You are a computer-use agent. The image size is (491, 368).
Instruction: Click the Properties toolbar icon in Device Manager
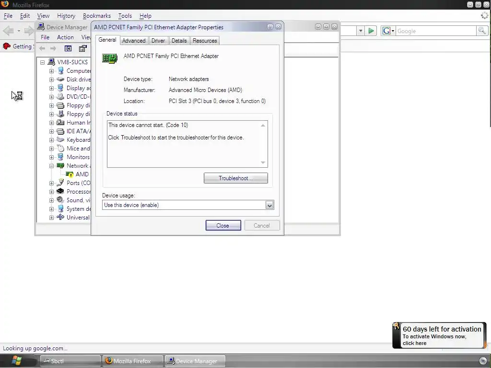[82, 48]
